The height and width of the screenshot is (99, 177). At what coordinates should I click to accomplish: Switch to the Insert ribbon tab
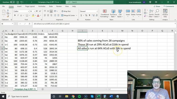pos(19,6)
